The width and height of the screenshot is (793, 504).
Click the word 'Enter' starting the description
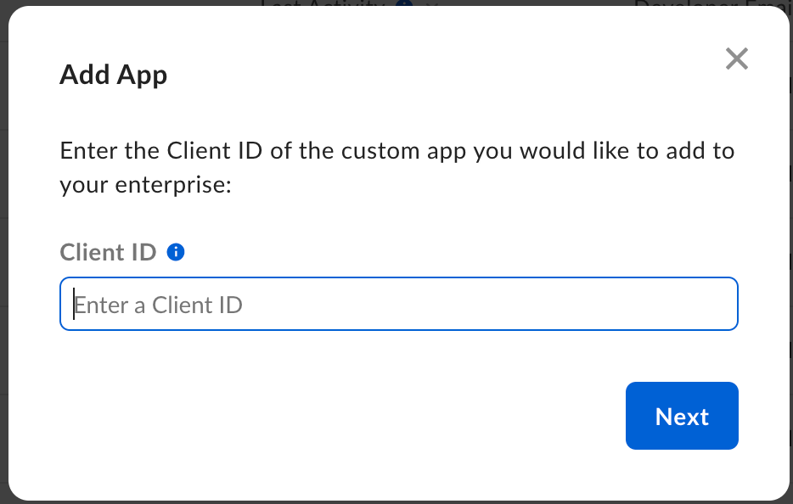click(84, 152)
